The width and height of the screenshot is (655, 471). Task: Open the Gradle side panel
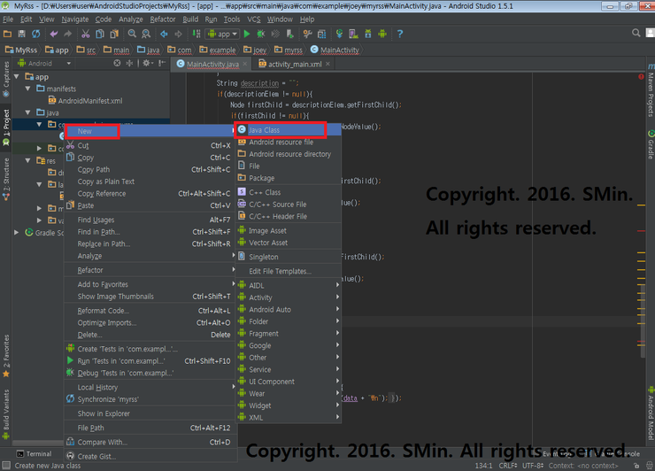tap(651, 144)
